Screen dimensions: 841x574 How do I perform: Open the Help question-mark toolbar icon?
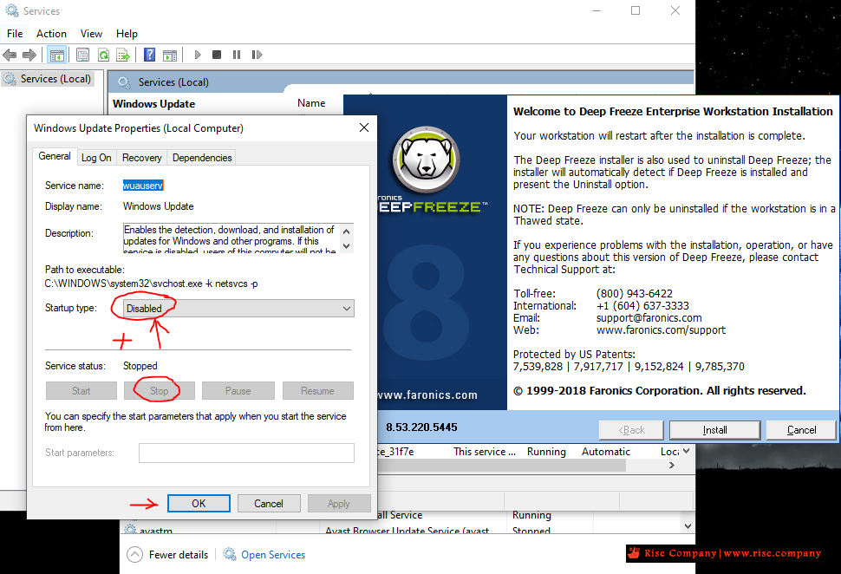(x=150, y=55)
